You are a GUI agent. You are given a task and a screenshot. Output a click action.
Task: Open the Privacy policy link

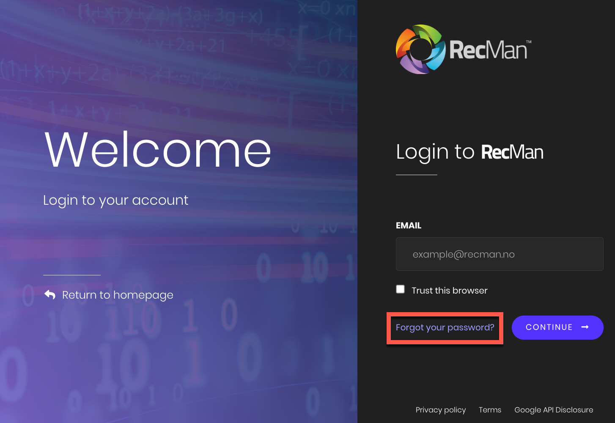(440, 410)
